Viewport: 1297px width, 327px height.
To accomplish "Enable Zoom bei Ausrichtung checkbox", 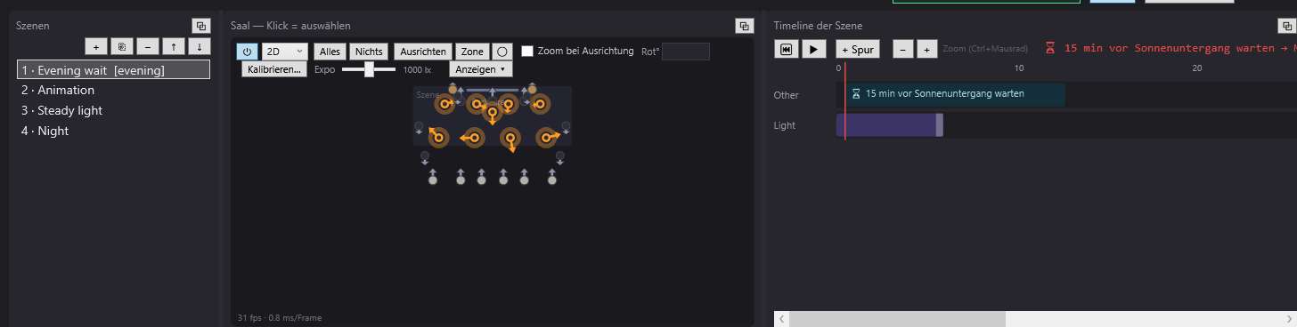I will pos(527,52).
